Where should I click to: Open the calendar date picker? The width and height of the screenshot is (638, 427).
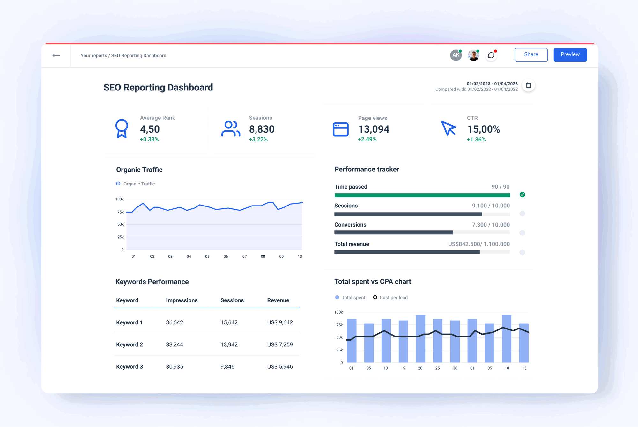coord(529,85)
